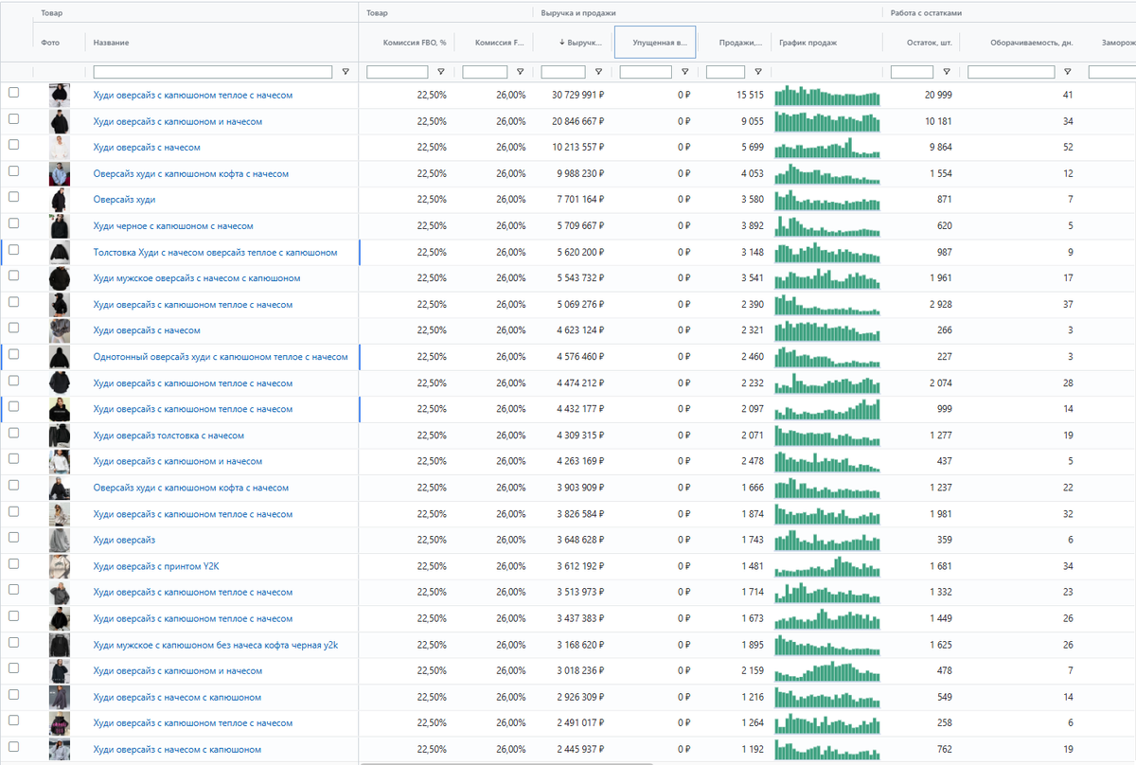The image size is (1136, 765).
Task: Click the График продаж column header
Action: (x=808, y=43)
